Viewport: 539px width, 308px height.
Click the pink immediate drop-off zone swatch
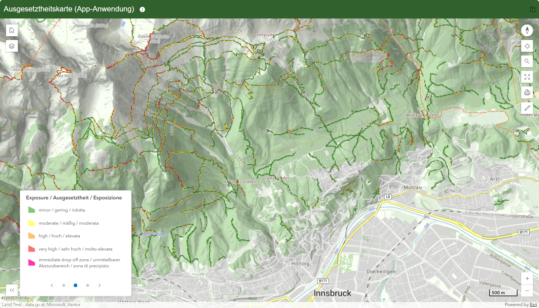tap(32, 263)
